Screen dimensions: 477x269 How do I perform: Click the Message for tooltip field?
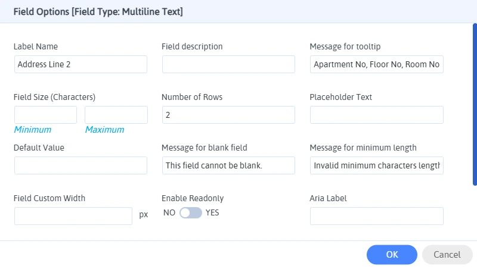pos(376,64)
